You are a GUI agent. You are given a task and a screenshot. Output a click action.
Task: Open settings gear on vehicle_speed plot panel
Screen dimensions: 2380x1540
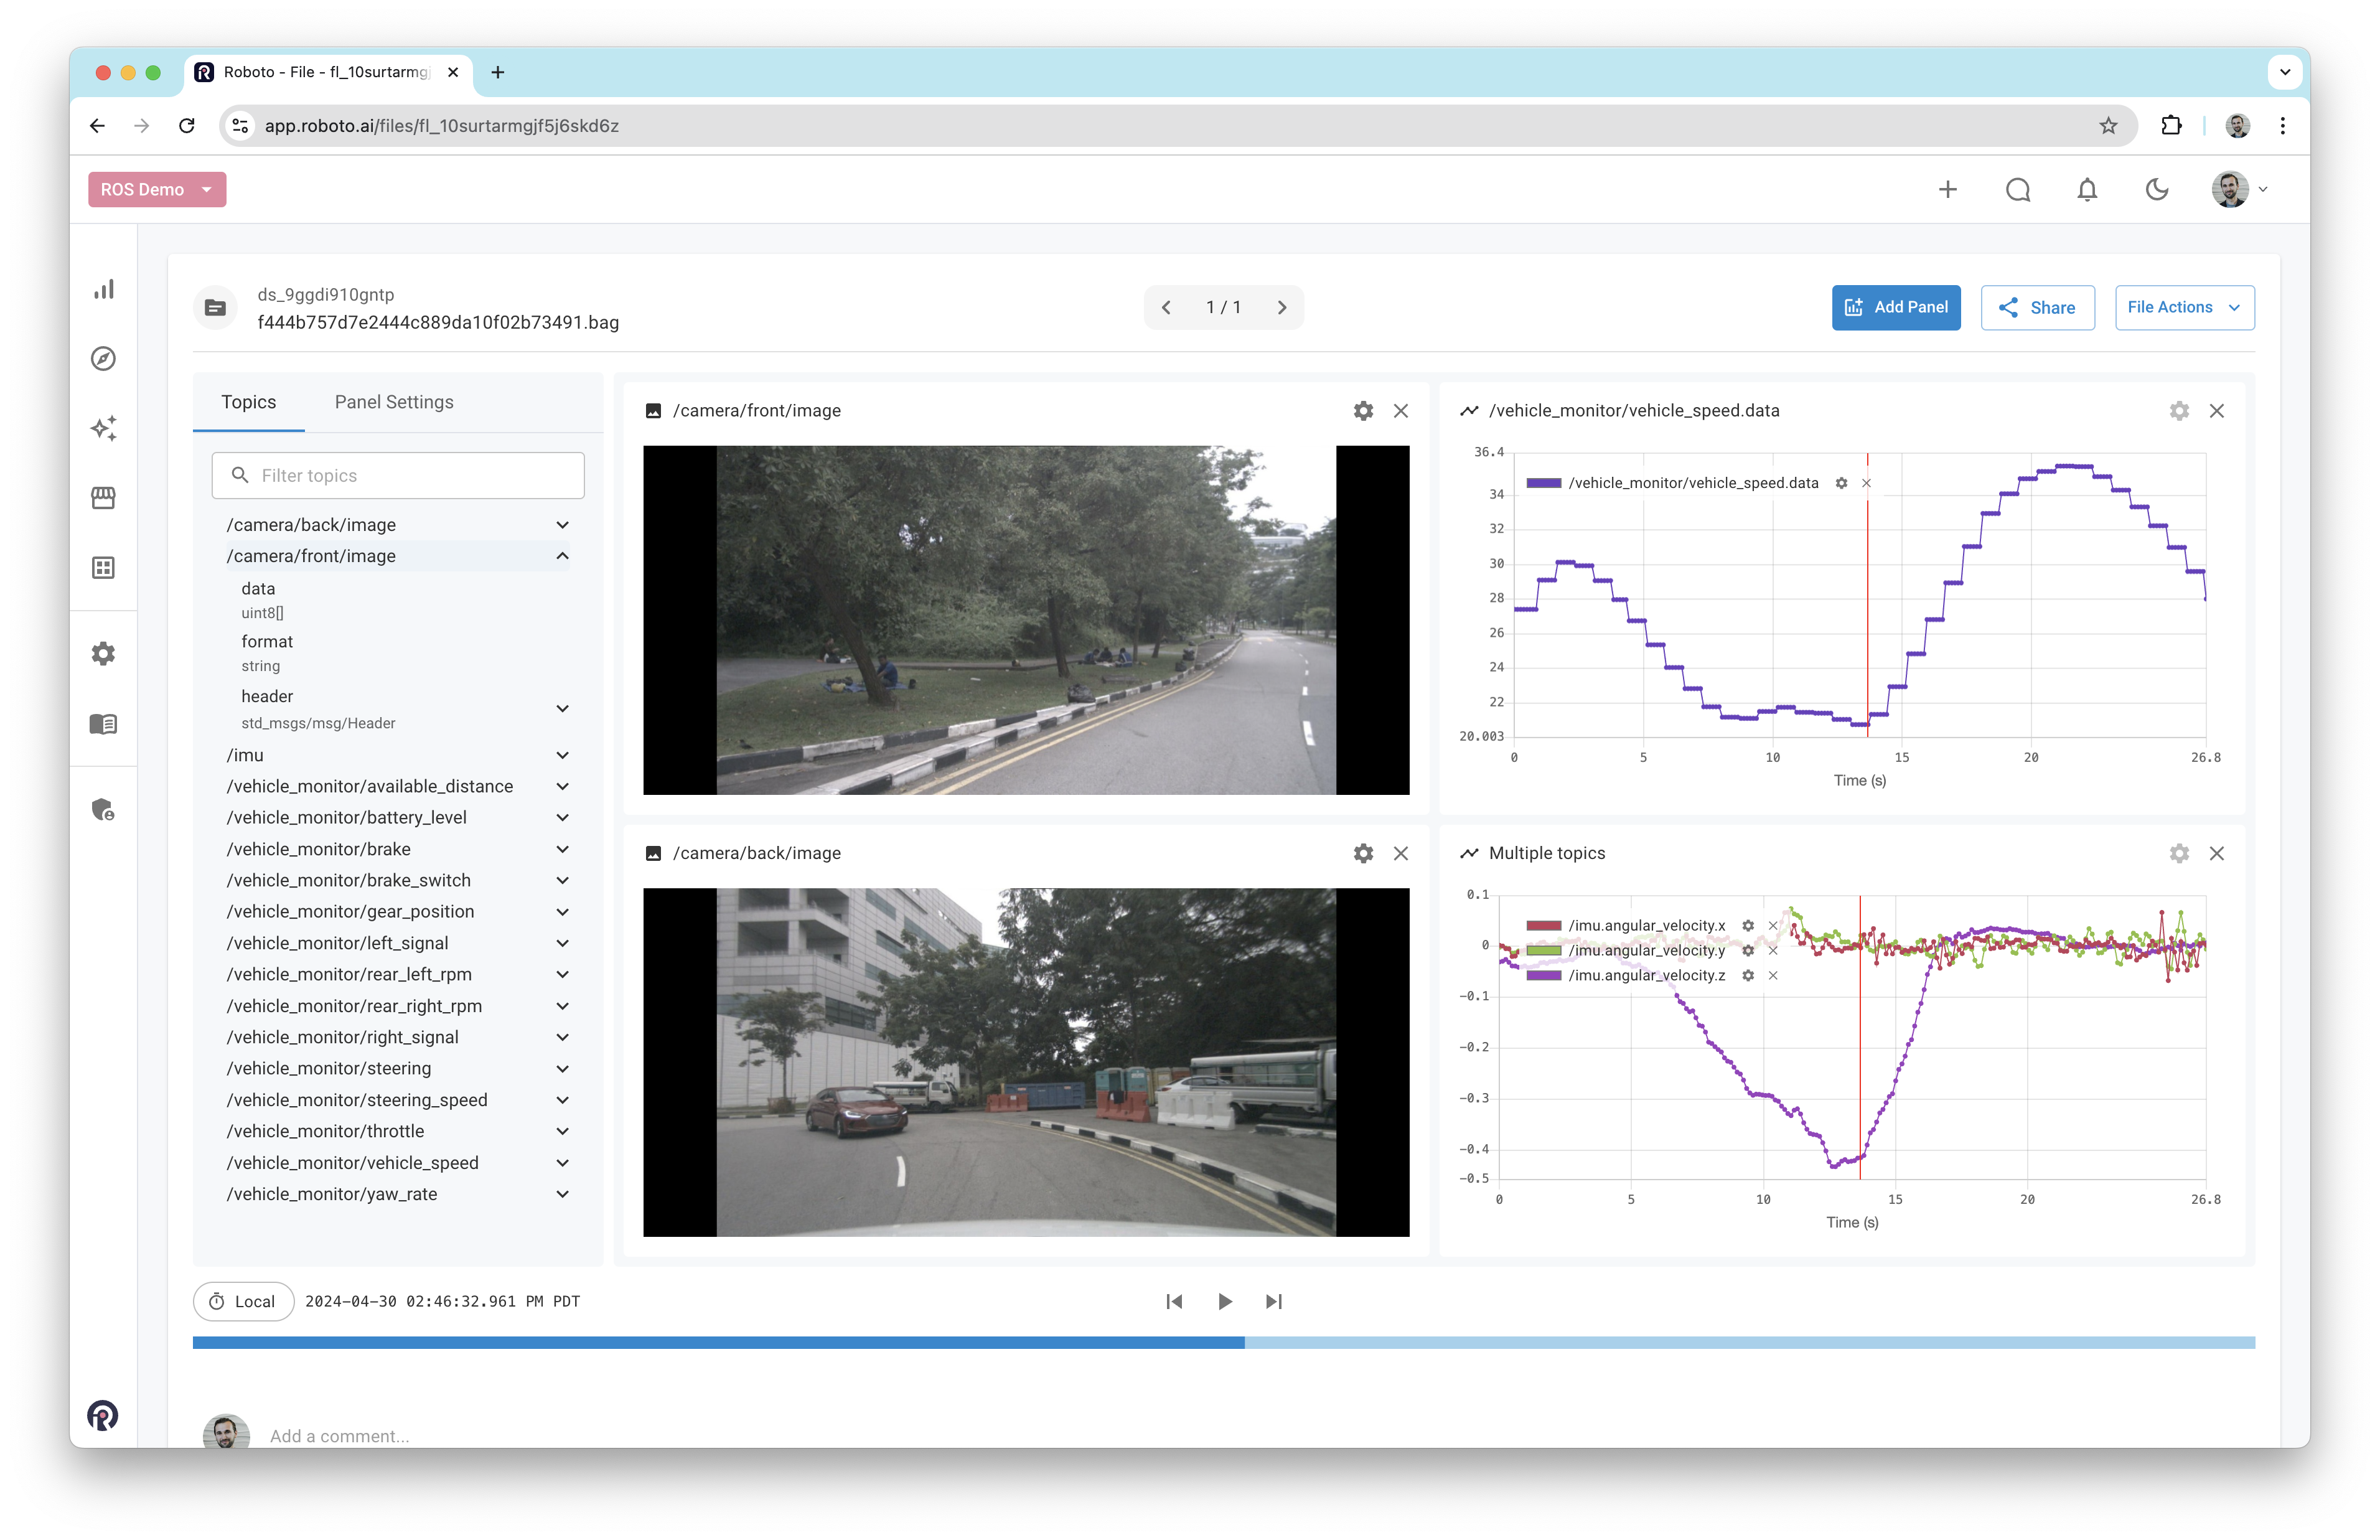coord(2179,411)
